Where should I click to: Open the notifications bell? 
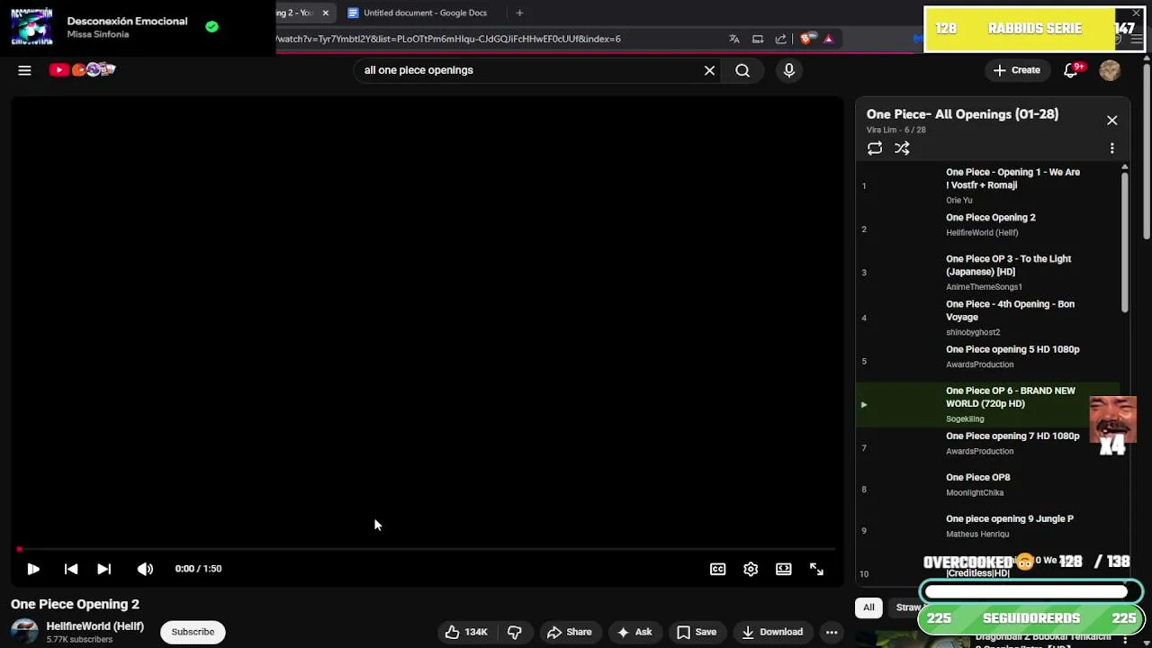click(x=1071, y=70)
